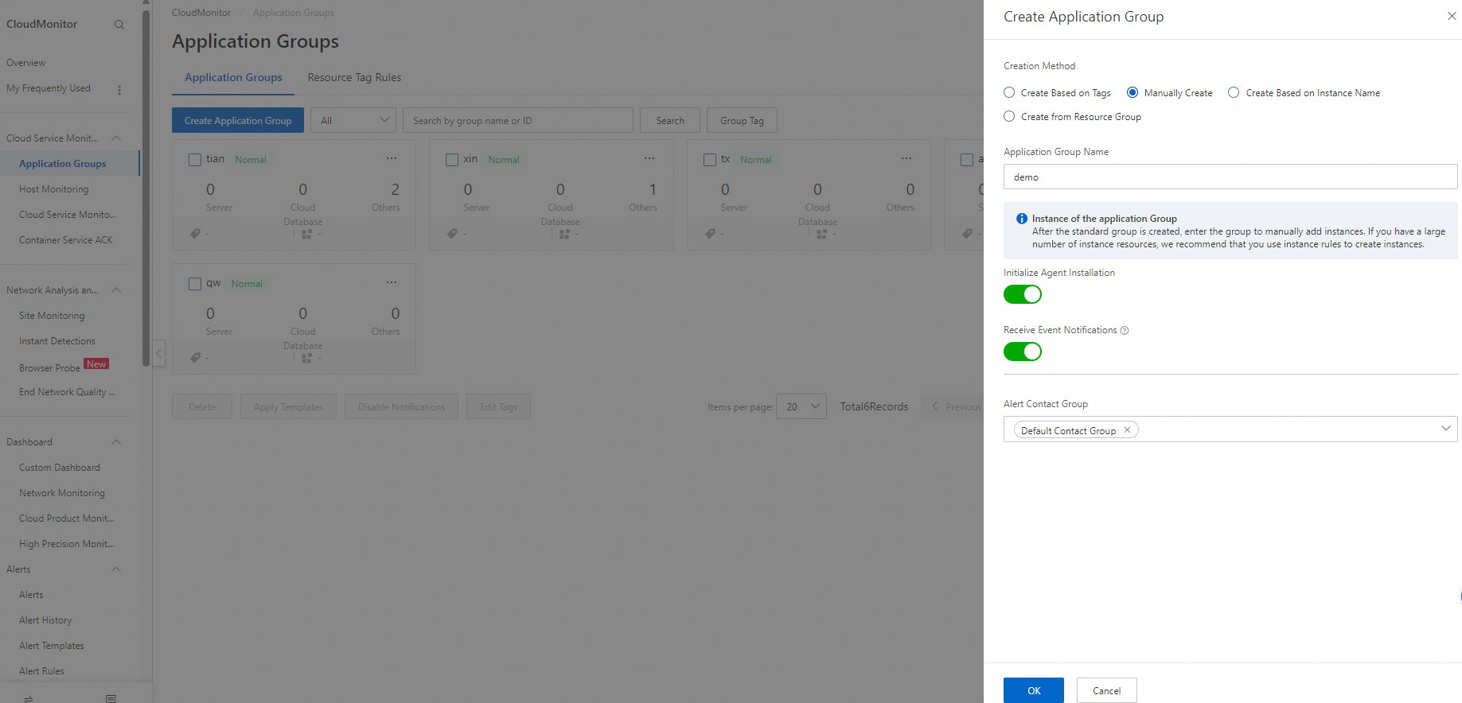Switch to Resource Tag Rules tab
The height and width of the screenshot is (703, 1462).
354,77
